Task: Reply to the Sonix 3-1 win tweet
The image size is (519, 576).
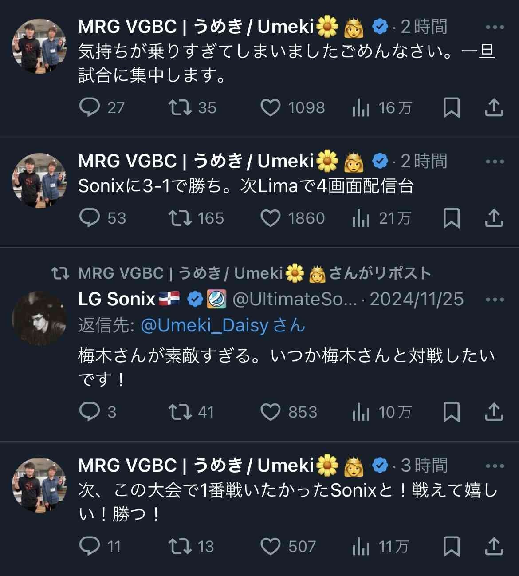Action: point(89,218)
